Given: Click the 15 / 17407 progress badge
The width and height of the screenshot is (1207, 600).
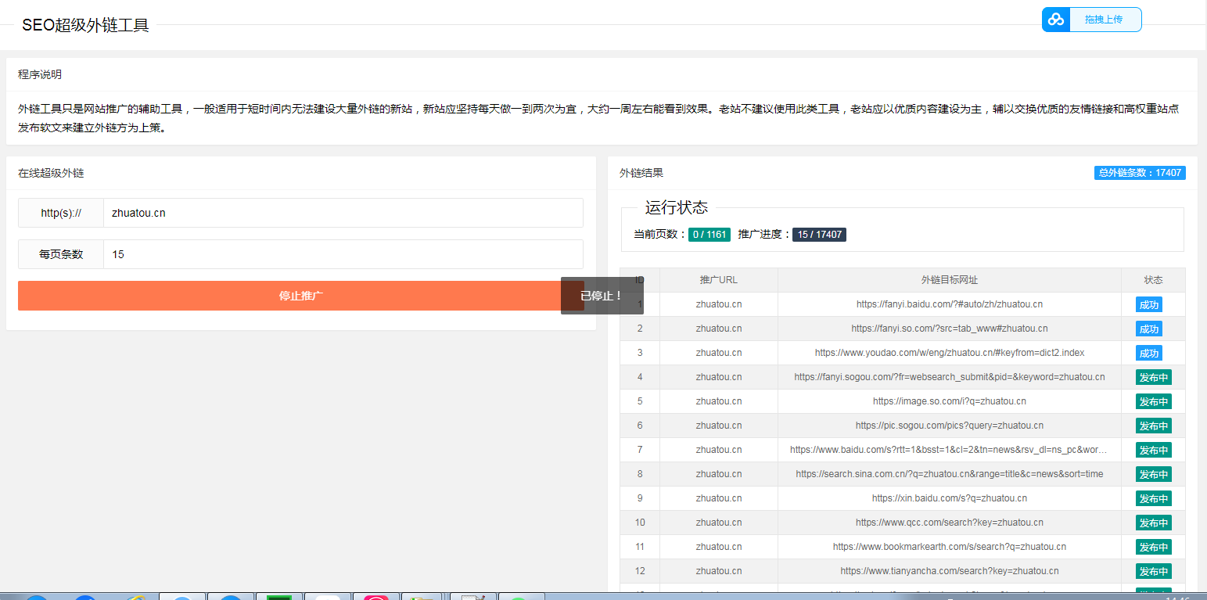Looking at the screenshot, I should click(819, 235).
